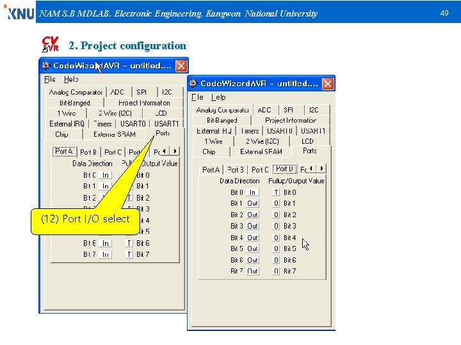Select Port A sub-tab in right window
The height and width of the screenshot is (345, 461).
(211, 170)
